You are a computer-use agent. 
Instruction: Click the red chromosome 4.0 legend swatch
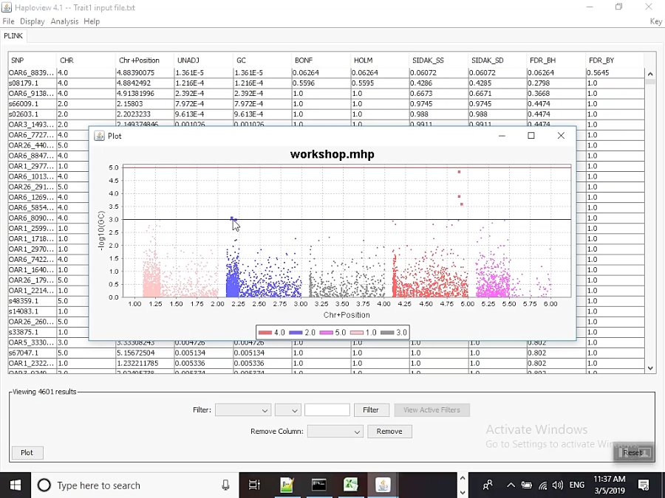point(267,332)
